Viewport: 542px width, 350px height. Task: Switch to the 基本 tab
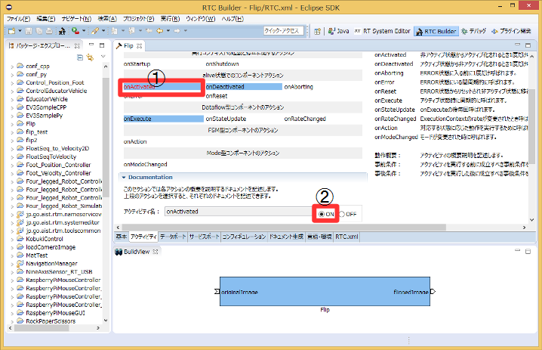[x=122, y=237]
